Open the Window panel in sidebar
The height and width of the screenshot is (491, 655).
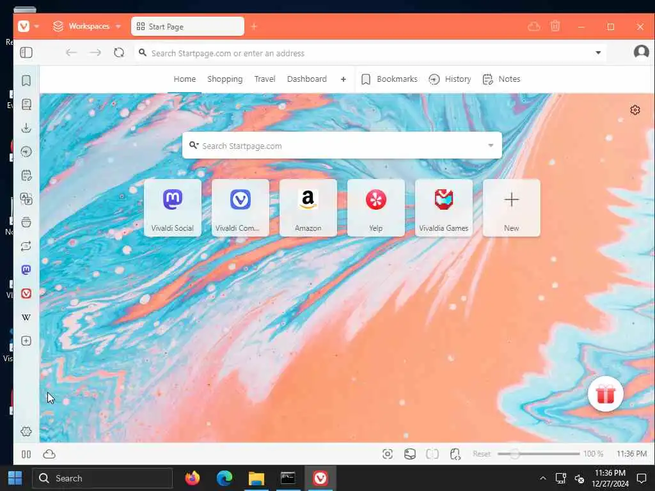click(x=26, y=222)
